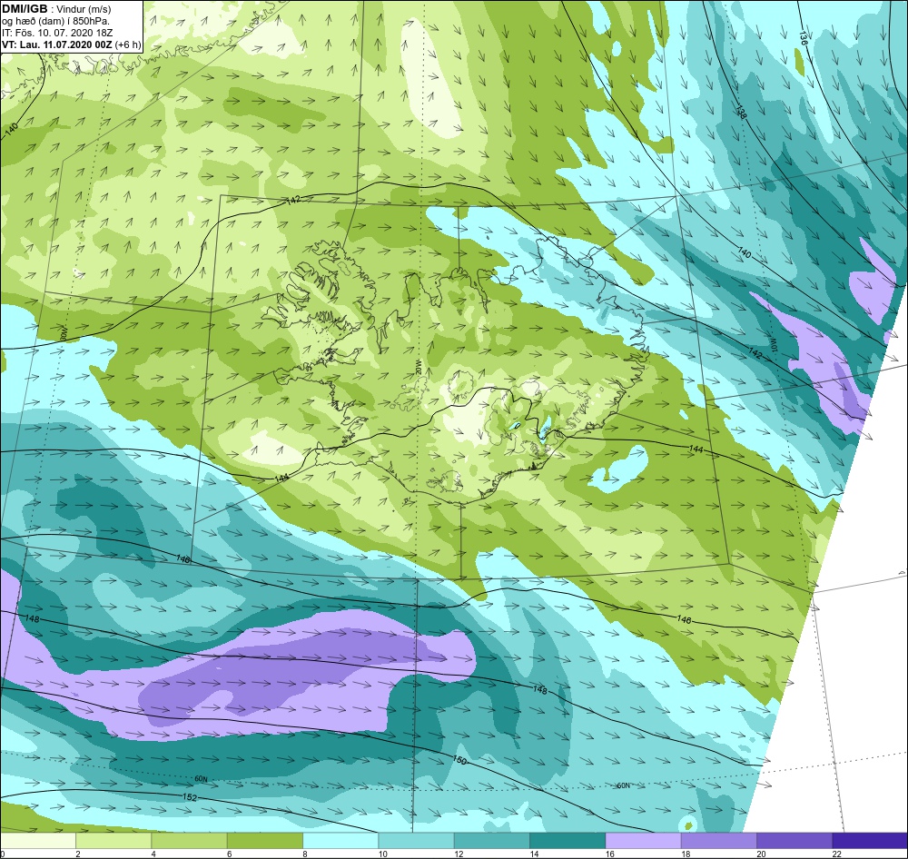
Task: Select the 2–4 m/s legend color box
Action: coord(113,840)
